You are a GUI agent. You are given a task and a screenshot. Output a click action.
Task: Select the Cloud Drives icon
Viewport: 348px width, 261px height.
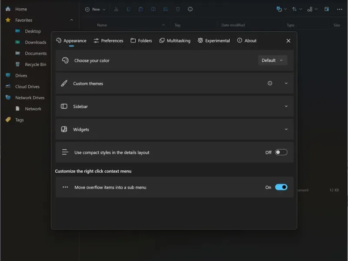point(8,86)
